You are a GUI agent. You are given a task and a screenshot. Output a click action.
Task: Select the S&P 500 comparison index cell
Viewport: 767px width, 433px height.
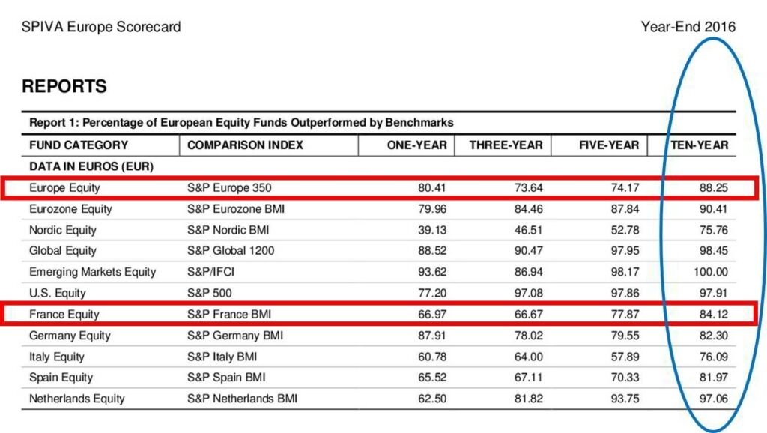[x=211, y=293]
